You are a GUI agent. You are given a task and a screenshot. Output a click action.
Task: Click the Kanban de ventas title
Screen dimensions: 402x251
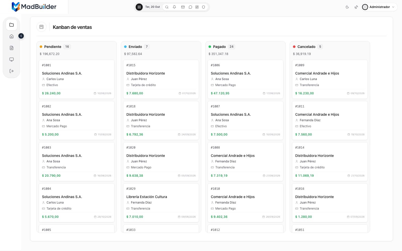tap(72, 27)
